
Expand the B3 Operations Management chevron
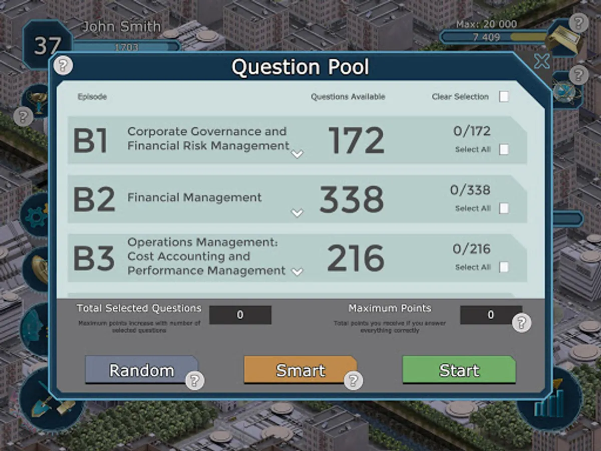[297, 272]
